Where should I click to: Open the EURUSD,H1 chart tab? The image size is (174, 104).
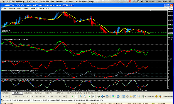[6, 93]
